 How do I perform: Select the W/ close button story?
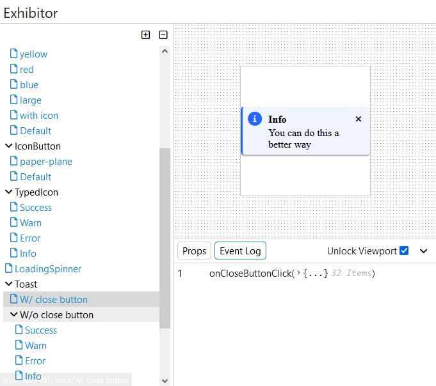54,300
